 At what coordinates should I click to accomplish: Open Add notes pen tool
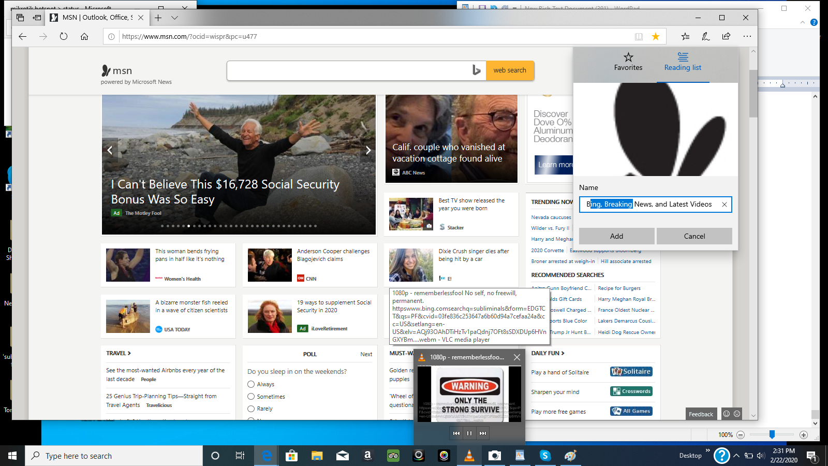click(x=705, y=36)
